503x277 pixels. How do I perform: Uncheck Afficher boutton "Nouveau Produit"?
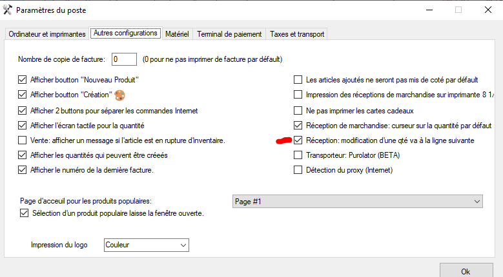pos(22,80)
